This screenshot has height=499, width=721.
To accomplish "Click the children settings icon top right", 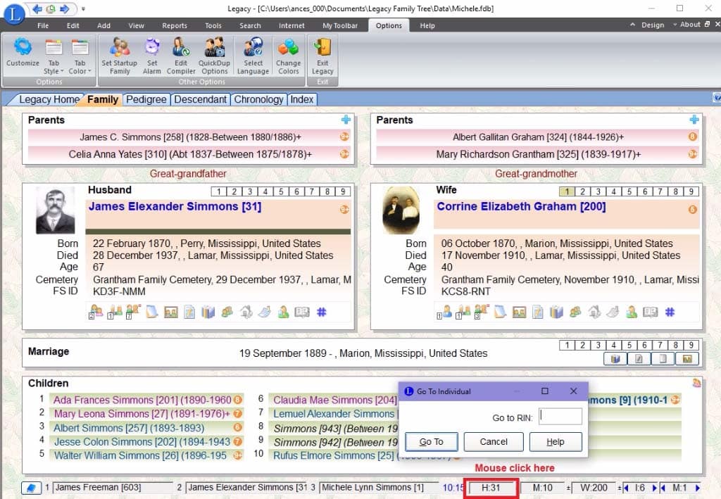I will point(696,382).
